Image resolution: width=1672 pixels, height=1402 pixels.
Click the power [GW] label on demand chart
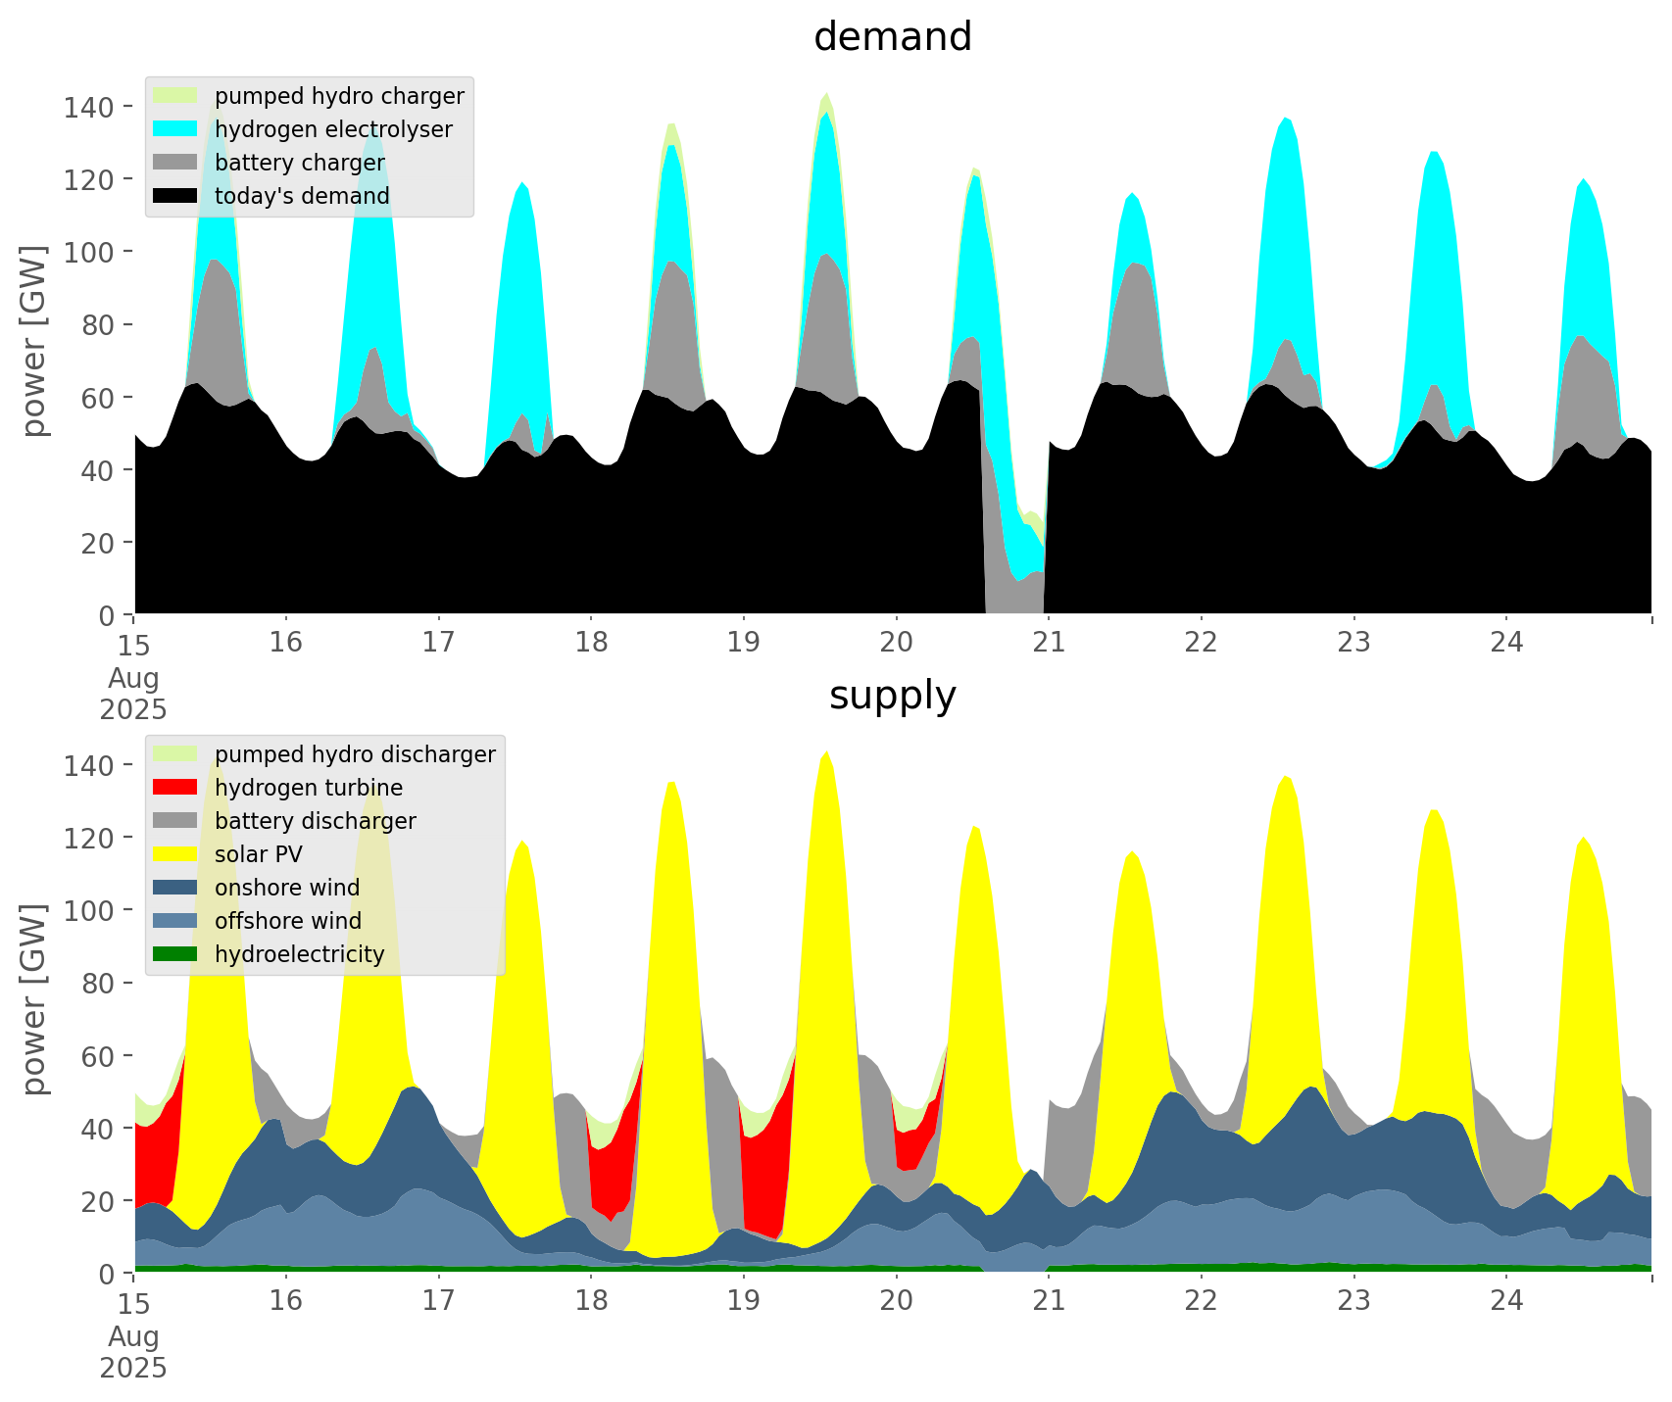tap(34, 341)
